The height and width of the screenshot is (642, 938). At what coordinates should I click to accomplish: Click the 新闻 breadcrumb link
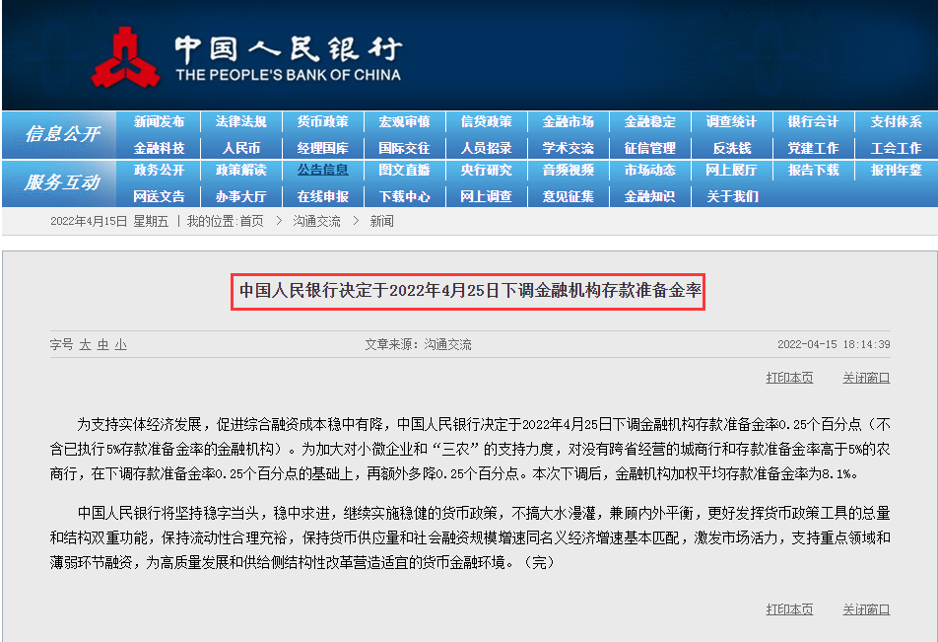(381, 222)
